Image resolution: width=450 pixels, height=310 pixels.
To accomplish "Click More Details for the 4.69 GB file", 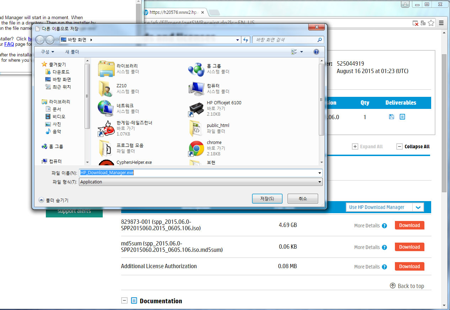I will click(367, 226).
